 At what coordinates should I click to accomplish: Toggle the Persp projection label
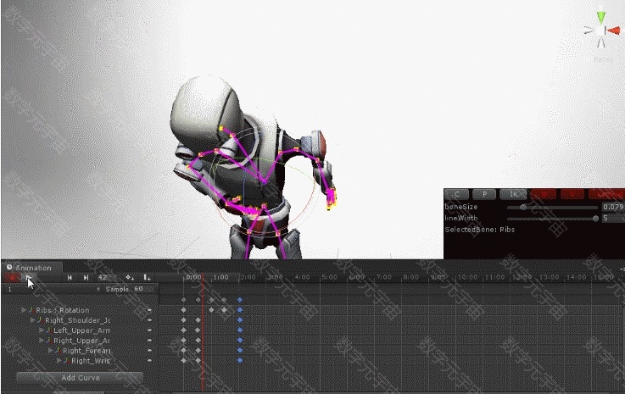603,59
